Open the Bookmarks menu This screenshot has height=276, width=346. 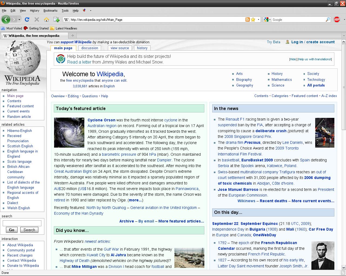click(50, 11)
